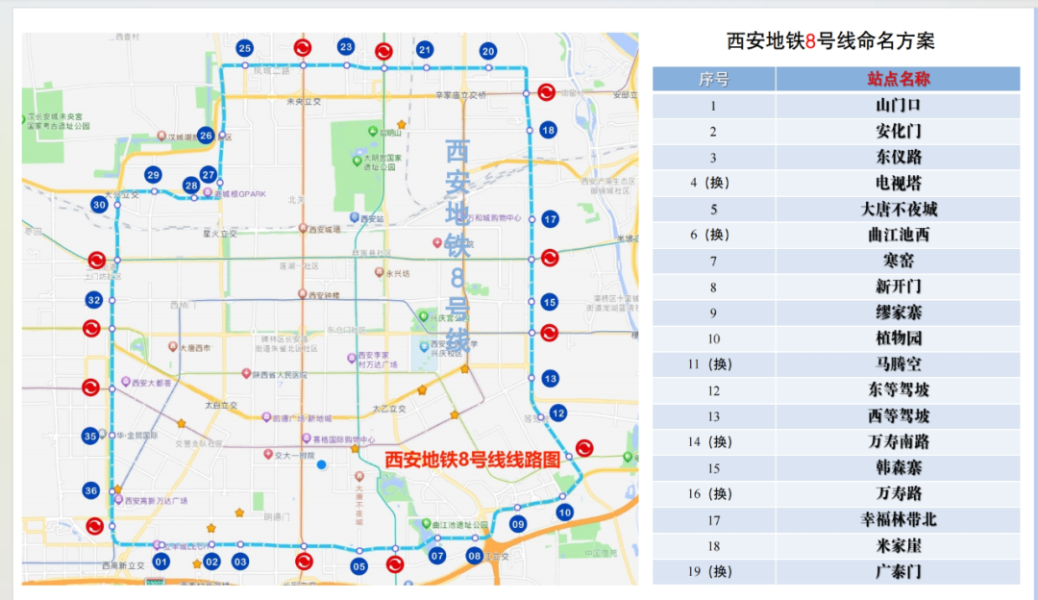Viewport: 1038px width, 600px height.
Task: Select station marker 20 at the northeast corner
Action: pyautogui.click(x=488, y=52)
